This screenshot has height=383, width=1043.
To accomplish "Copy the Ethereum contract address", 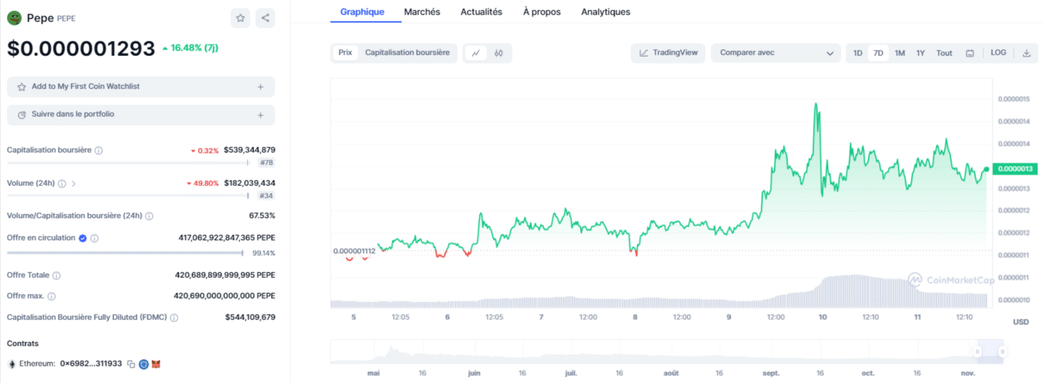I will point(131,364).
